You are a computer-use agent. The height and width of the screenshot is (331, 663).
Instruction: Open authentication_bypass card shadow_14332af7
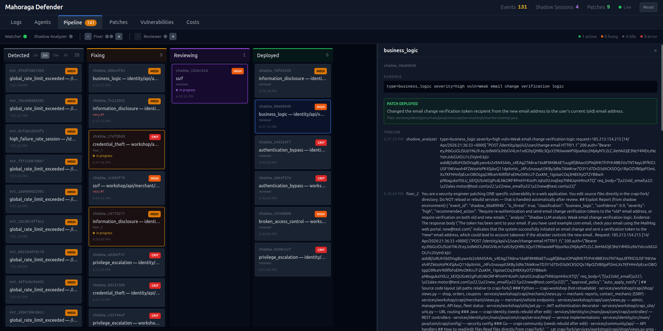[x=293, y=152]
